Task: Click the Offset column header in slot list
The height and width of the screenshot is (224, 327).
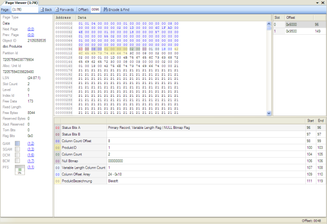Action: coord(299,18)
